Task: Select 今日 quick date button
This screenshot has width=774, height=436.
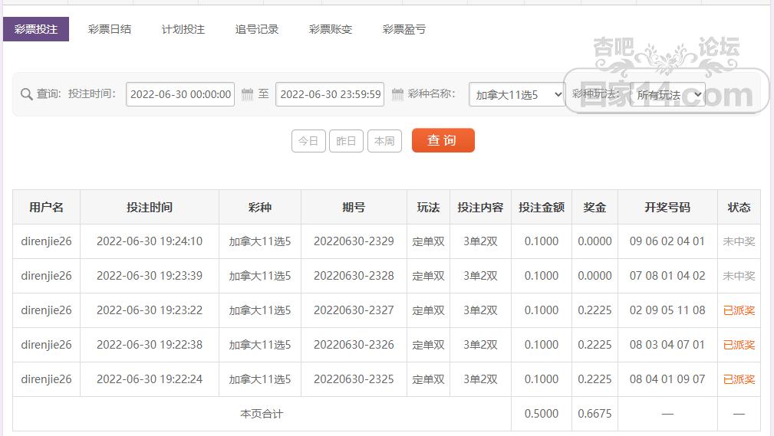Action: (308, 141)
